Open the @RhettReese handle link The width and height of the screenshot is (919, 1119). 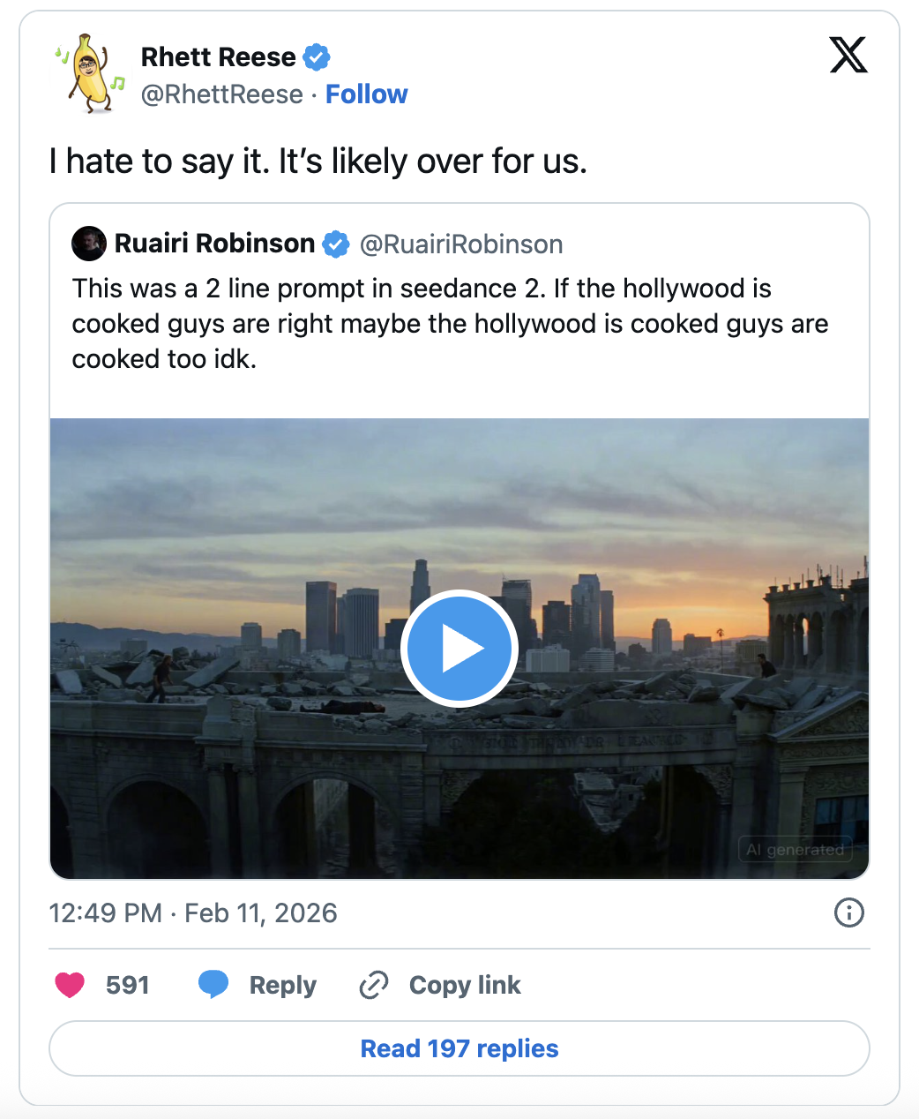[x=222, y=94]
